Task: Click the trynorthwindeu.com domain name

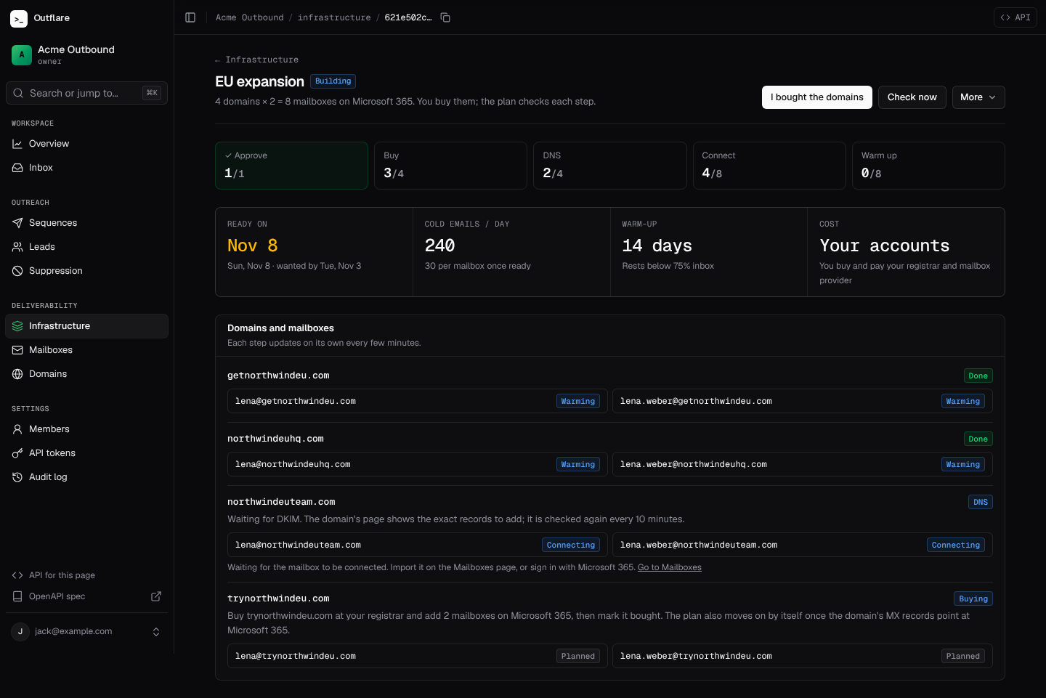Action: 278,598
